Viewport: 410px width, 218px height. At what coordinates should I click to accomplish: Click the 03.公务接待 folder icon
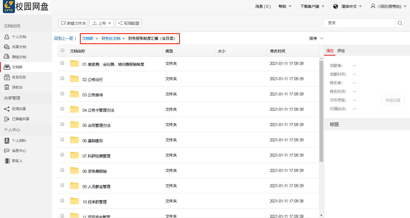(x=74, y=94)
